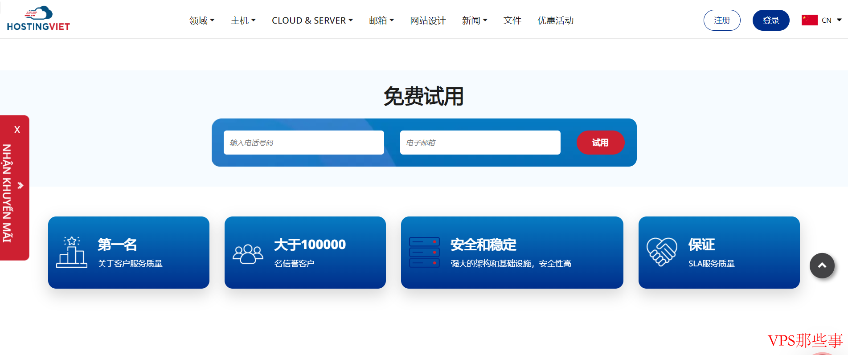Close the red promotion side panel with X
This screenshot has height=355, width=848.
pos(17,130)
